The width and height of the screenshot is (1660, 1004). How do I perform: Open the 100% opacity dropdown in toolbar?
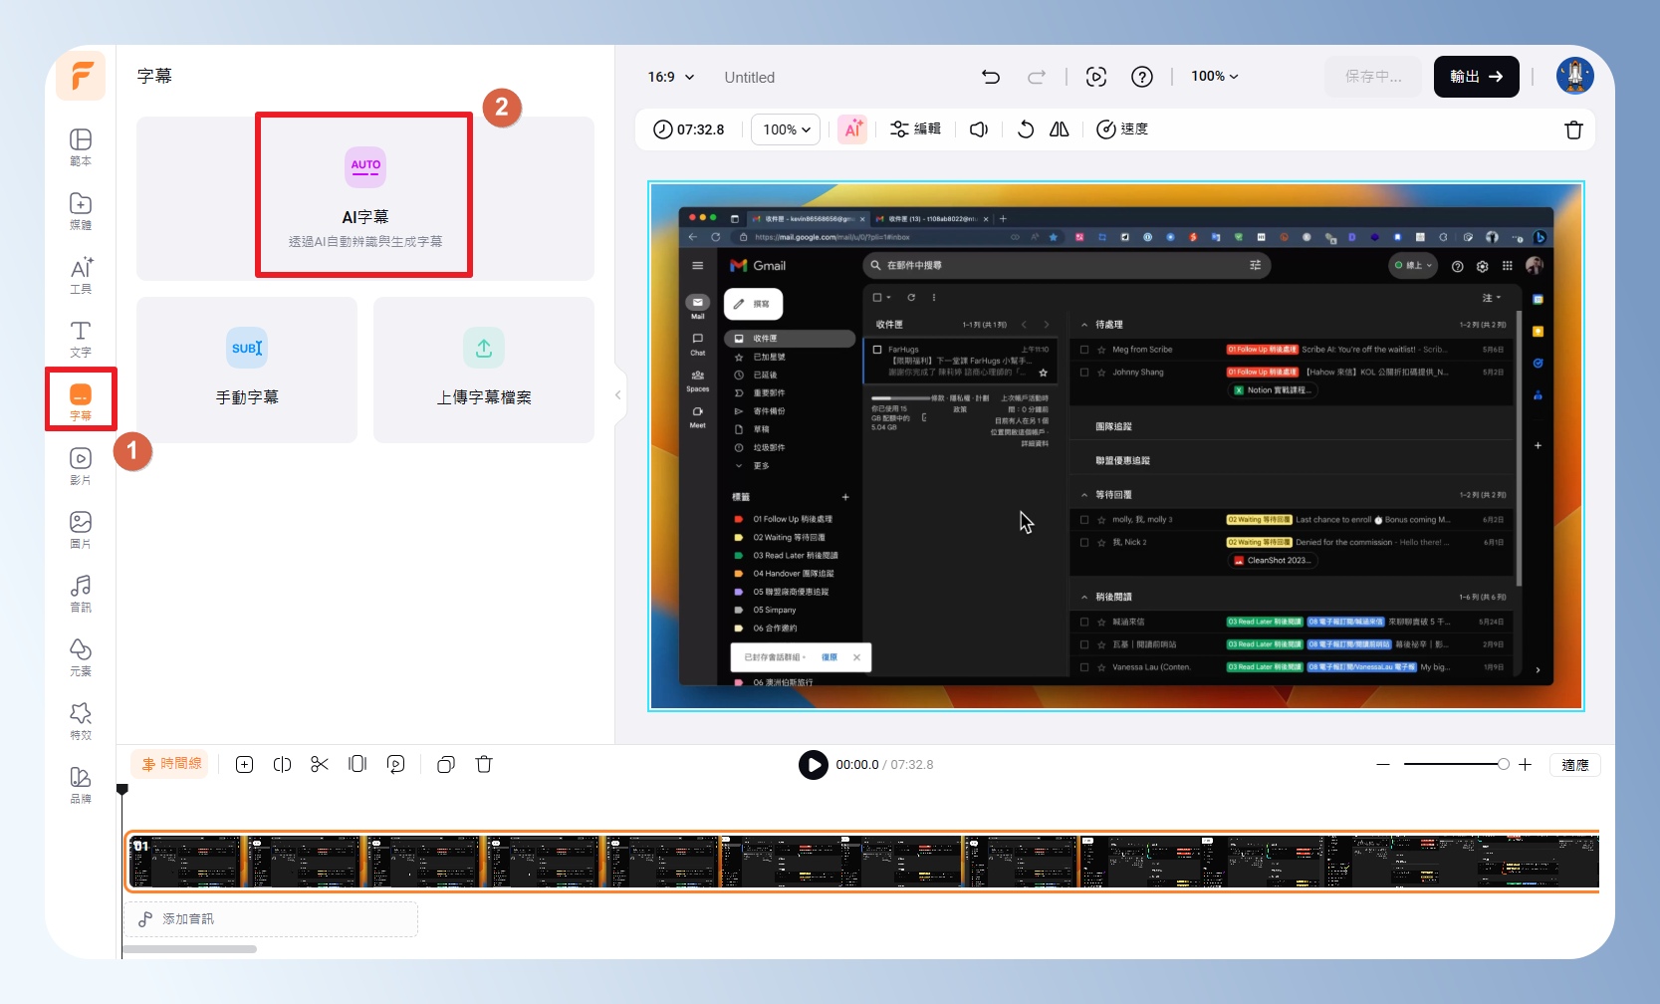point(786,129)
